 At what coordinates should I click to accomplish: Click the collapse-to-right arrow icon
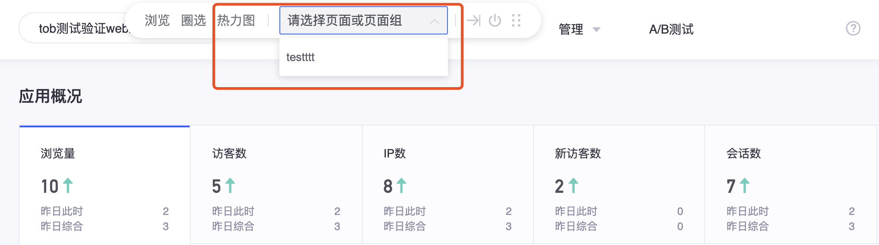(x=474, y=20)
